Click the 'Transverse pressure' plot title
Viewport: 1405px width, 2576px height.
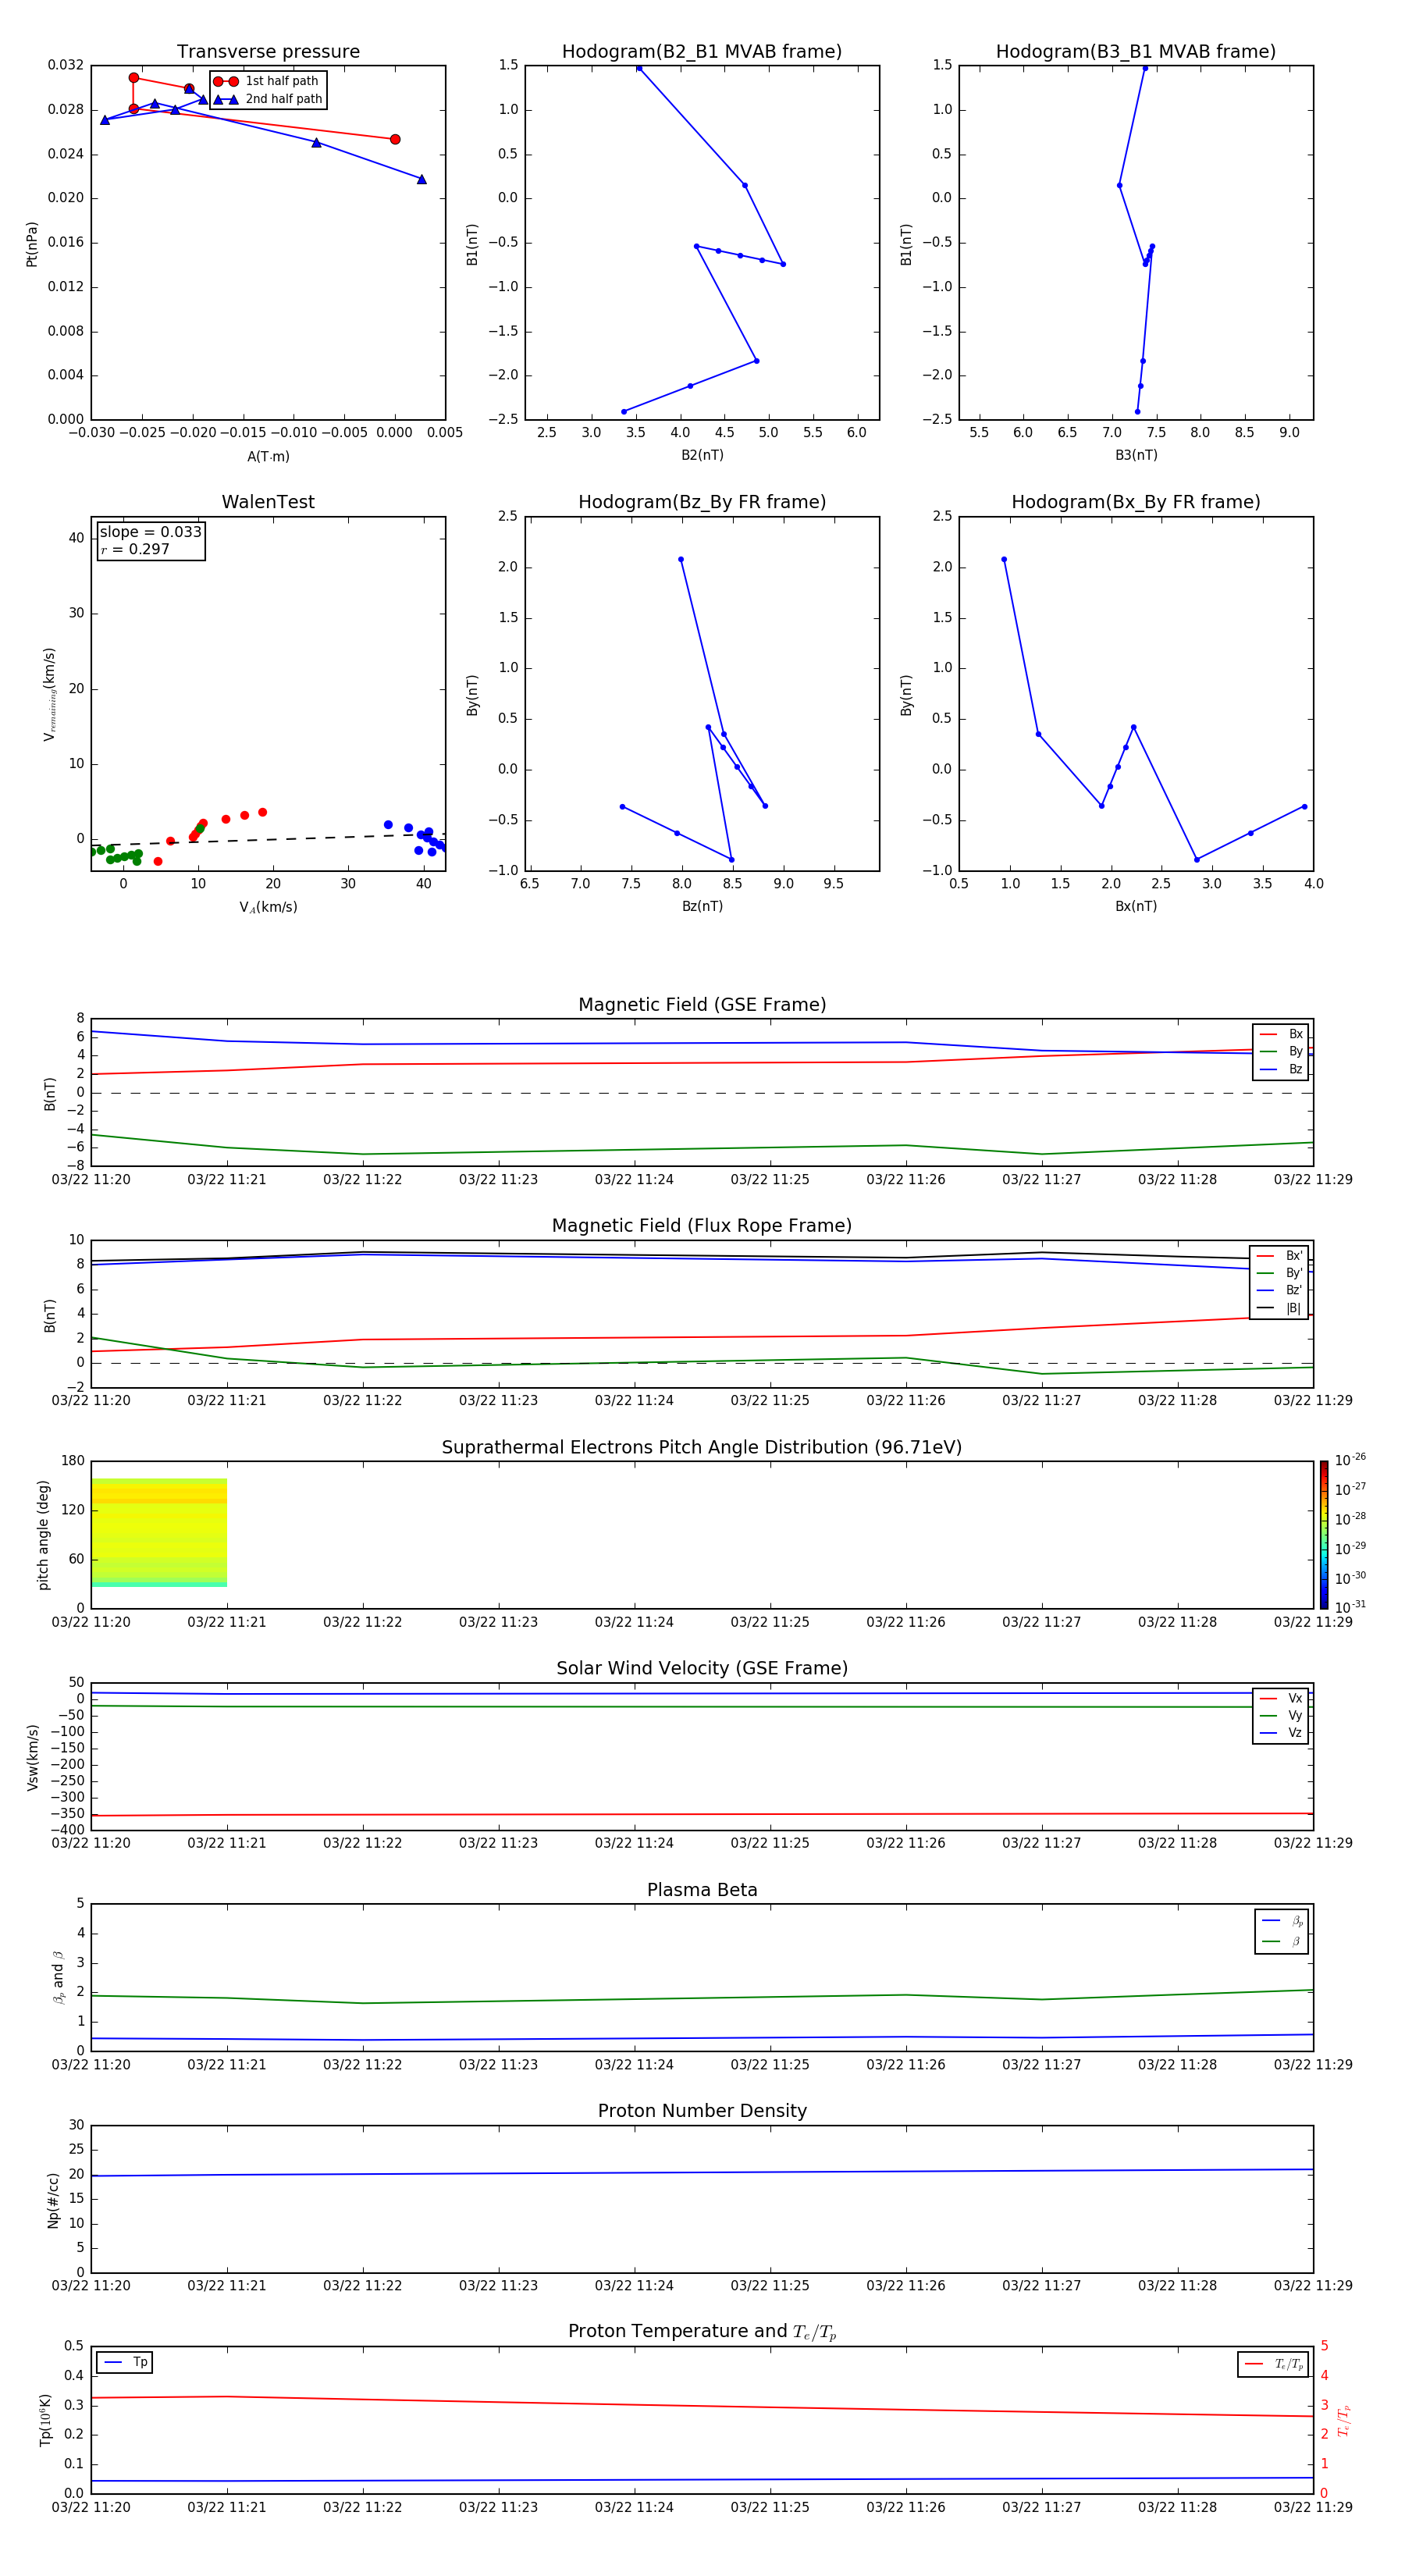(268, 52)
